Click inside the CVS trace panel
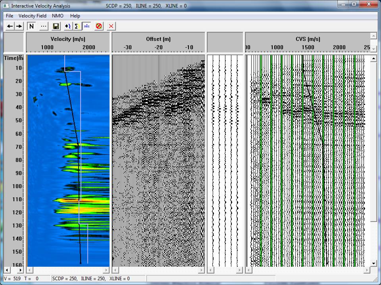This screenshot has height=285, width=381. [x=308, y=161]
